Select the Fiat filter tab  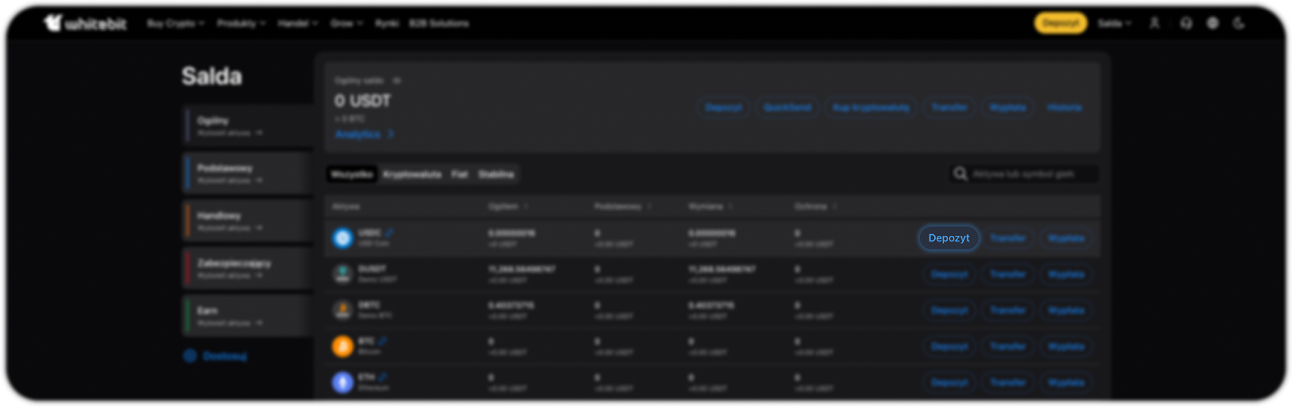pos(459,174)
